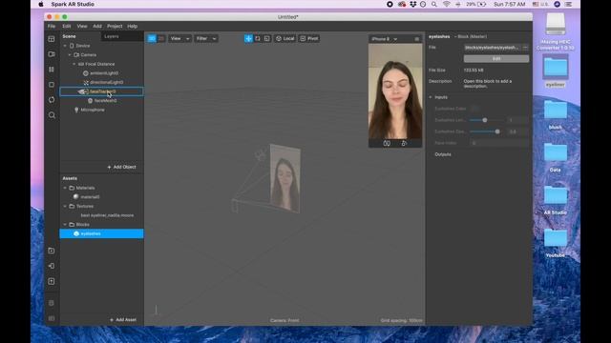
Task: Open the magnifier search icon in left sidebar
Action: (52, 115)
